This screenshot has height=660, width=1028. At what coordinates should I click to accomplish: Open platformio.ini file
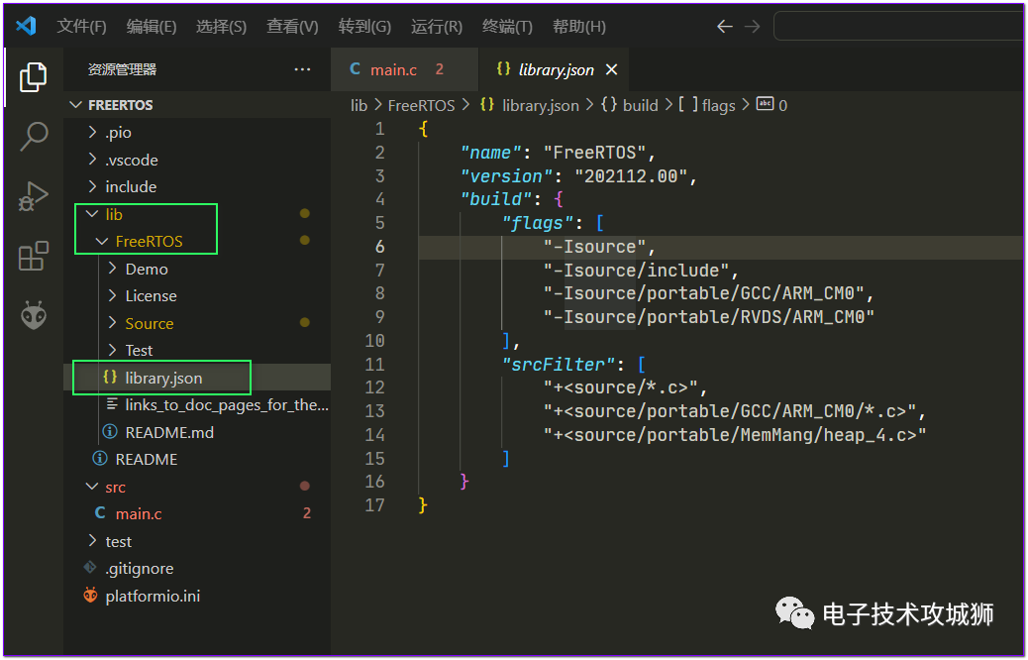[x=153, y=597]
